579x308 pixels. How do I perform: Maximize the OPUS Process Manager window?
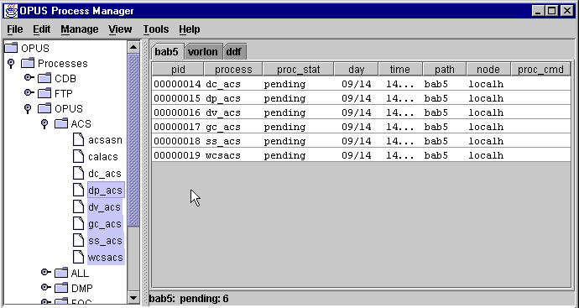(552, 11)
